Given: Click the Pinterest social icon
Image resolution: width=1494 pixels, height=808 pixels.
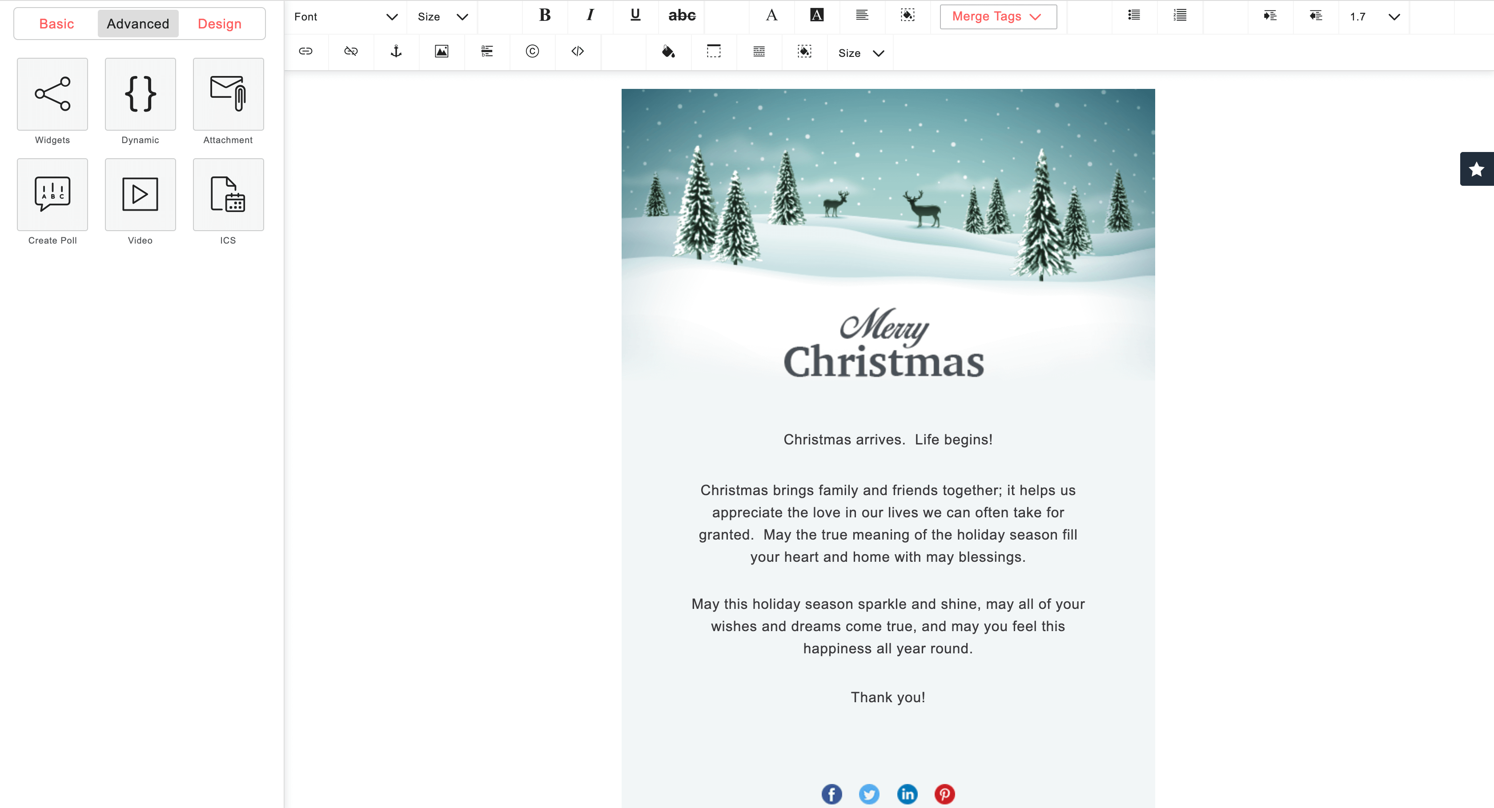Looking at the screenshot, I should [945, 793].
